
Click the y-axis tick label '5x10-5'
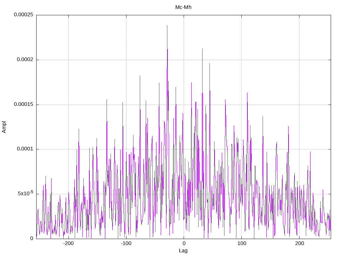(x=26, y=193)
